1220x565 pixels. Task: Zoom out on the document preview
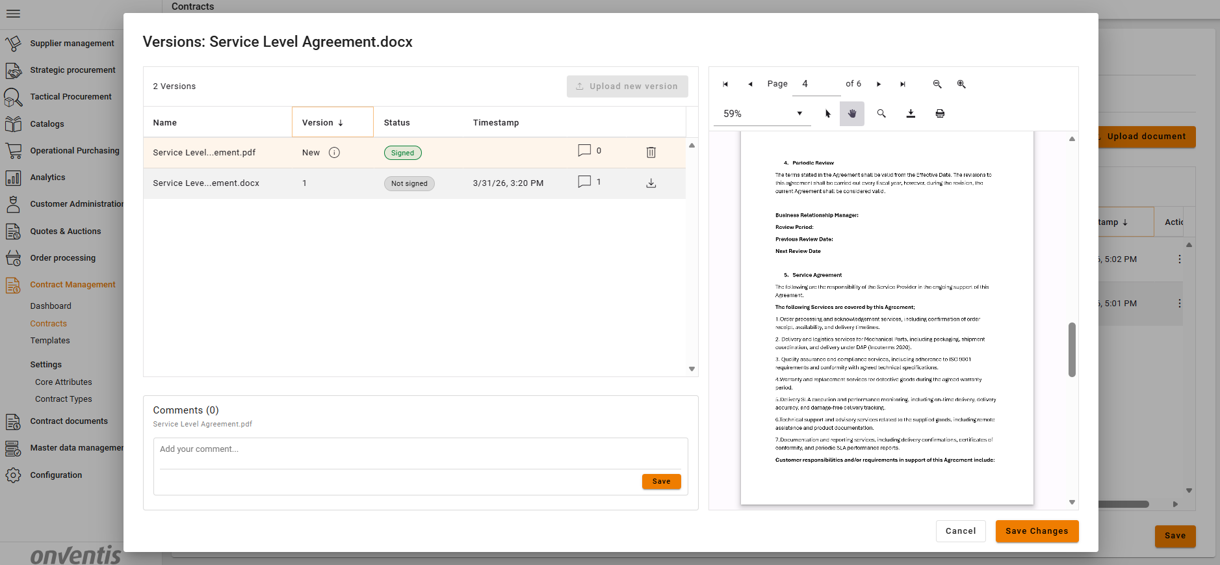pos(937,84)
